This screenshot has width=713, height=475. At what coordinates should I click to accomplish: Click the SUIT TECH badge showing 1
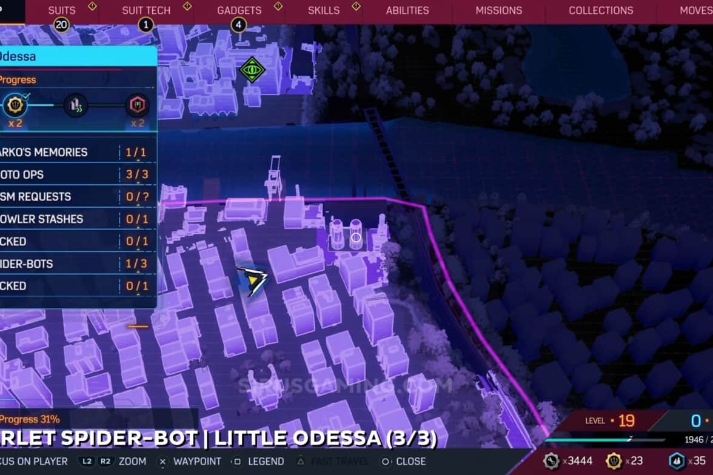tap(146, 25)
